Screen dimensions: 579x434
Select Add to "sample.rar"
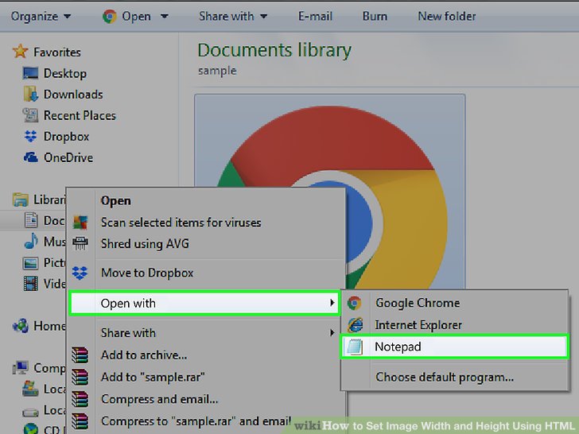(x=153, y=377)
